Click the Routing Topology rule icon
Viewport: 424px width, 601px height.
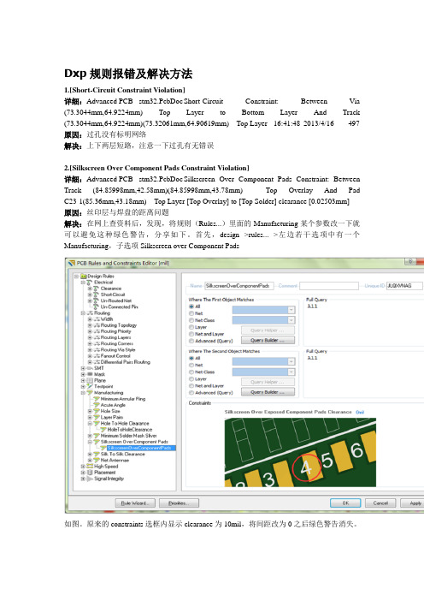tap(97, 325)
